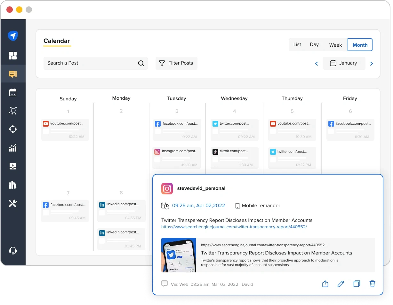Open the Filter Posts options

tap(176, 63)
